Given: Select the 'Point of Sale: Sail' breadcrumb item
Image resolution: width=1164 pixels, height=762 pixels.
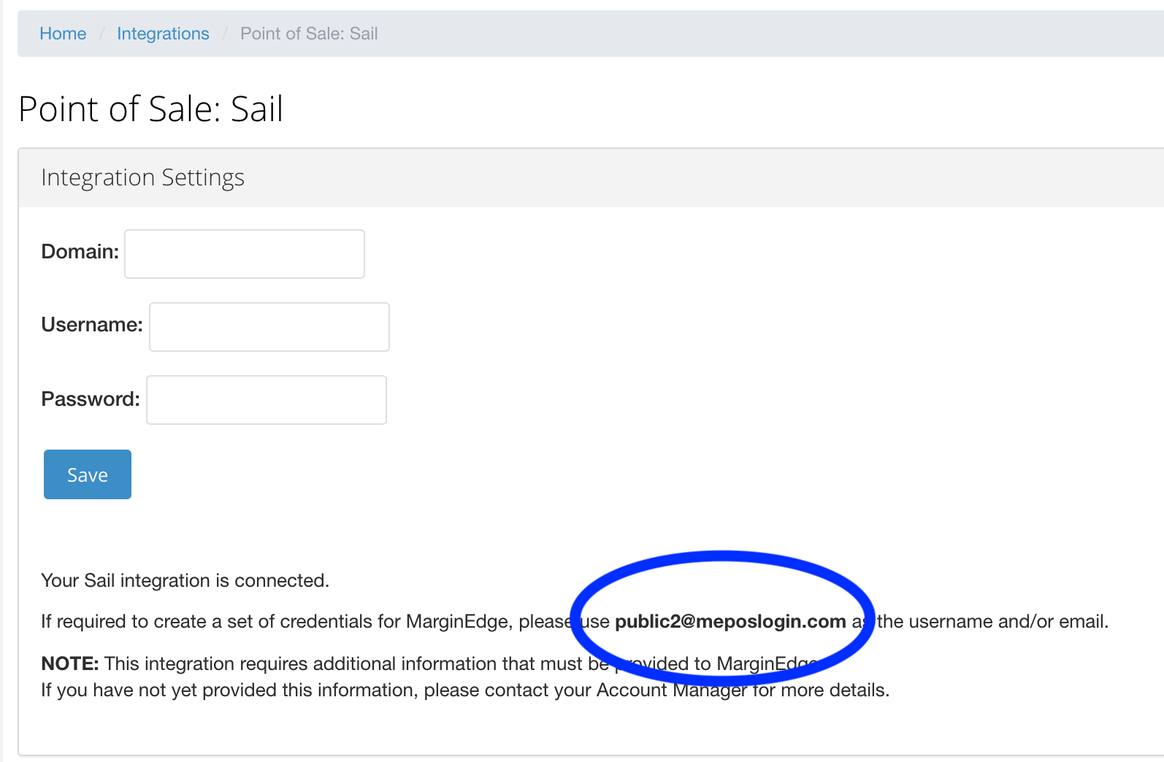Looking at the screenshot, I should click(x=309, y=34).
